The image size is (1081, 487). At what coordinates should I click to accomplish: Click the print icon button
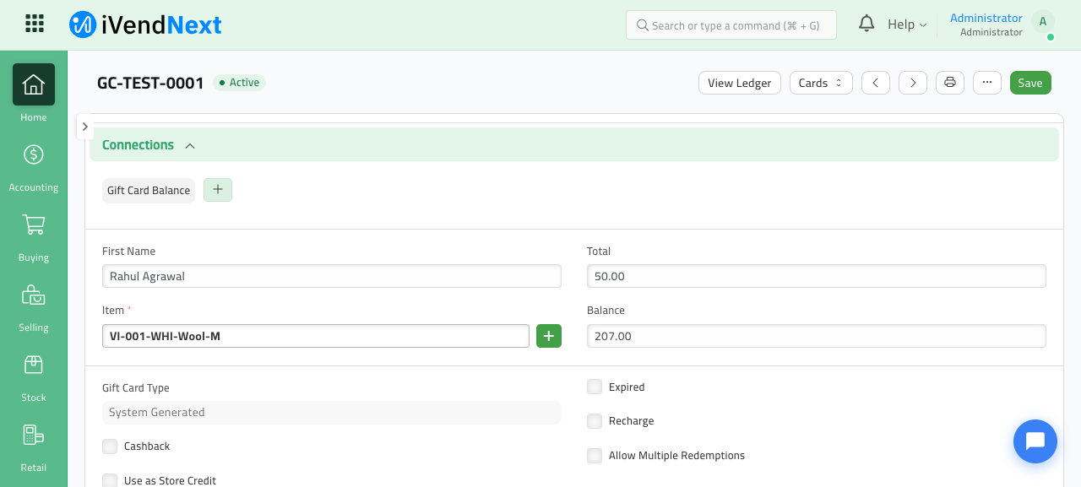coord(950,83)
